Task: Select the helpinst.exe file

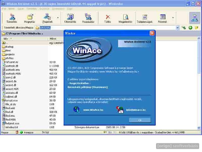Action: (11, 123)
